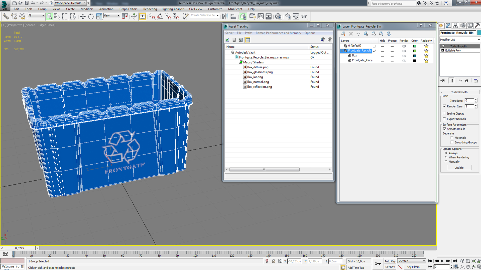Enable the Explicit Normals checkbox
The height and width of the screenshot is (270, 481).
point(444,119)
